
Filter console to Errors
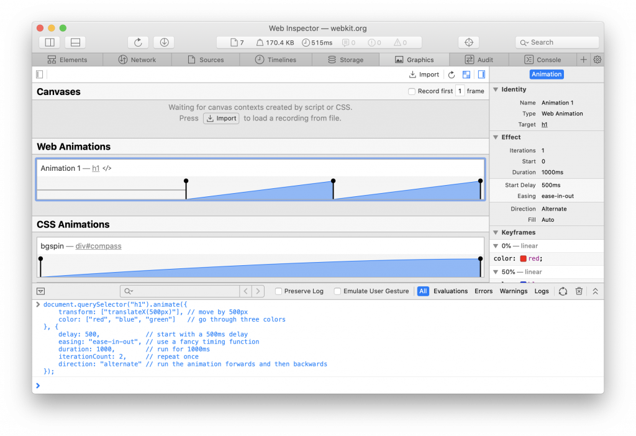point(483,291)
